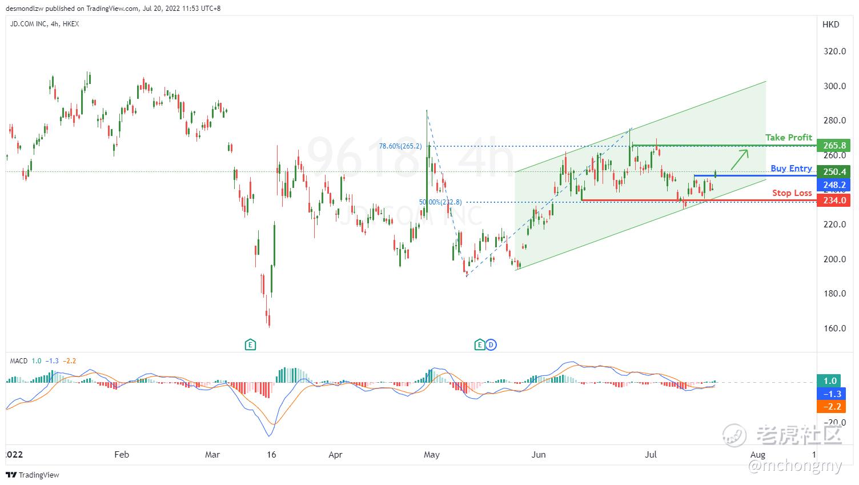This screenshot has width=859, height=485.
Task: Select the Take Profit label
Action: coord(789,137)
